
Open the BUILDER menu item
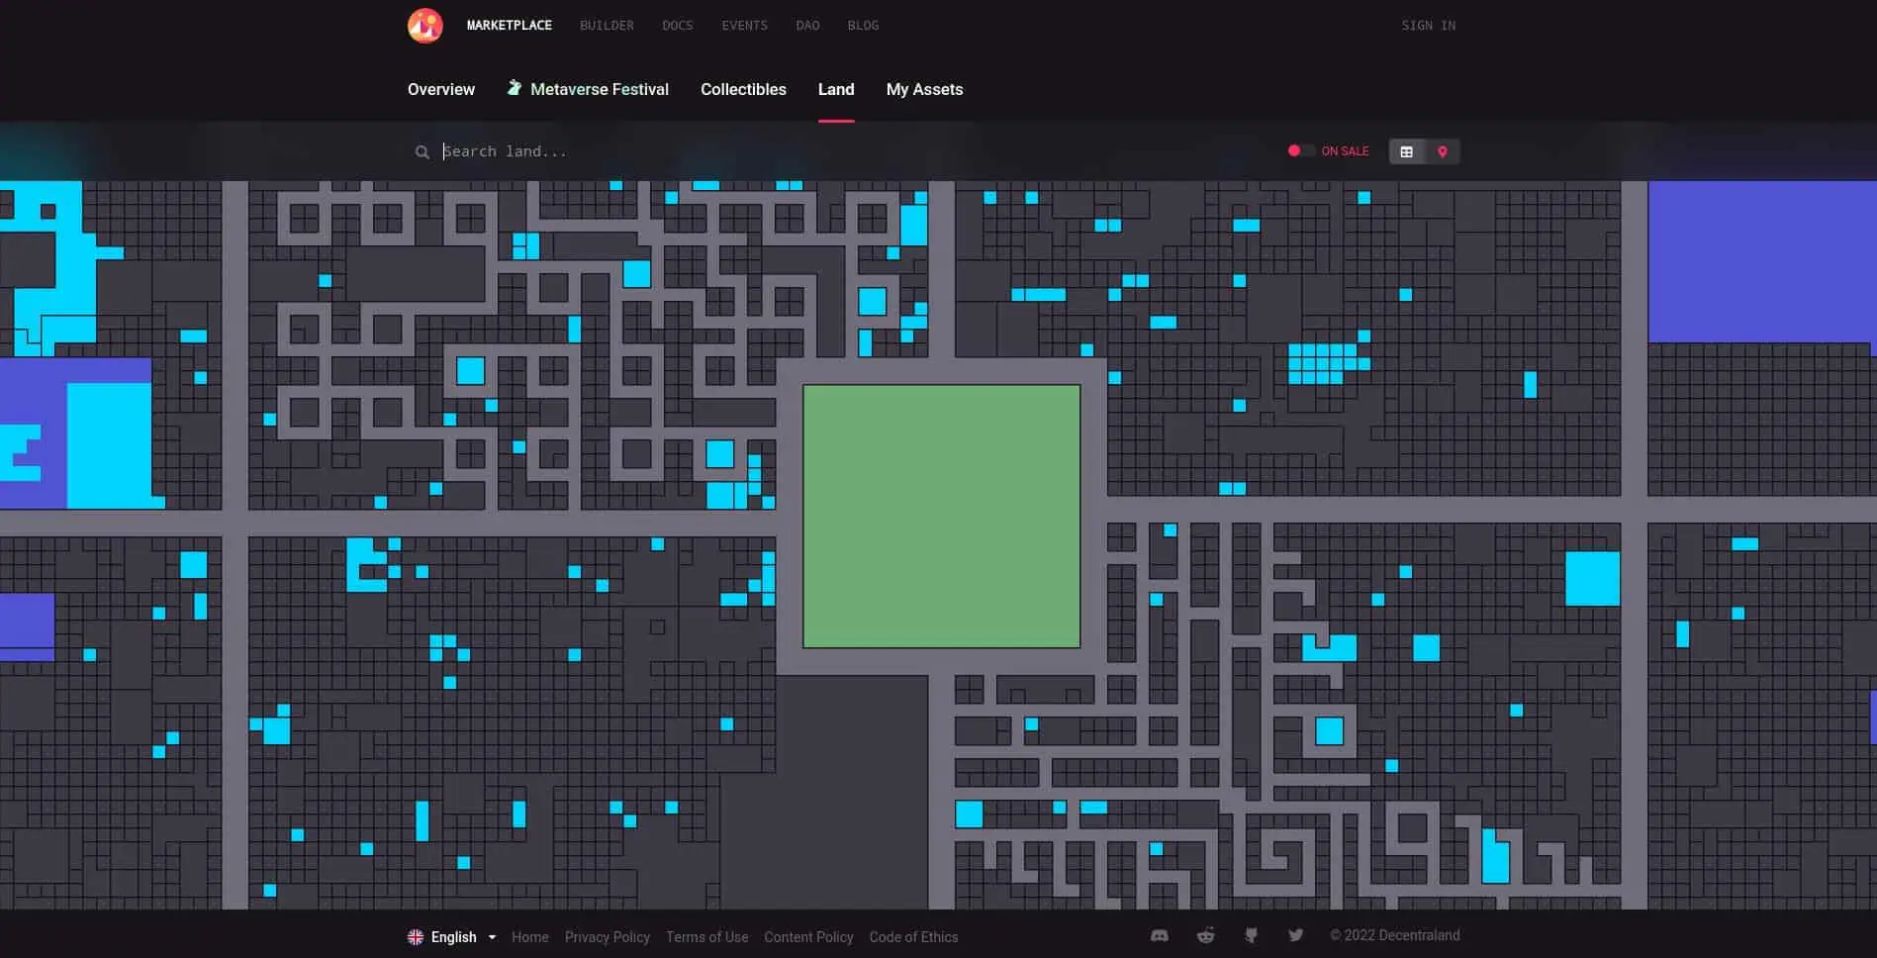[x=607, y=25]
